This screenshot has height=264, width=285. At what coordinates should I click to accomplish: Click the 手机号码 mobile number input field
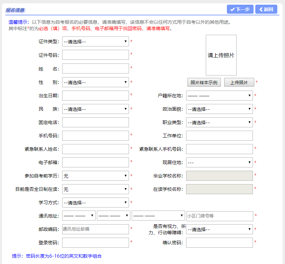tap(95, 135)
